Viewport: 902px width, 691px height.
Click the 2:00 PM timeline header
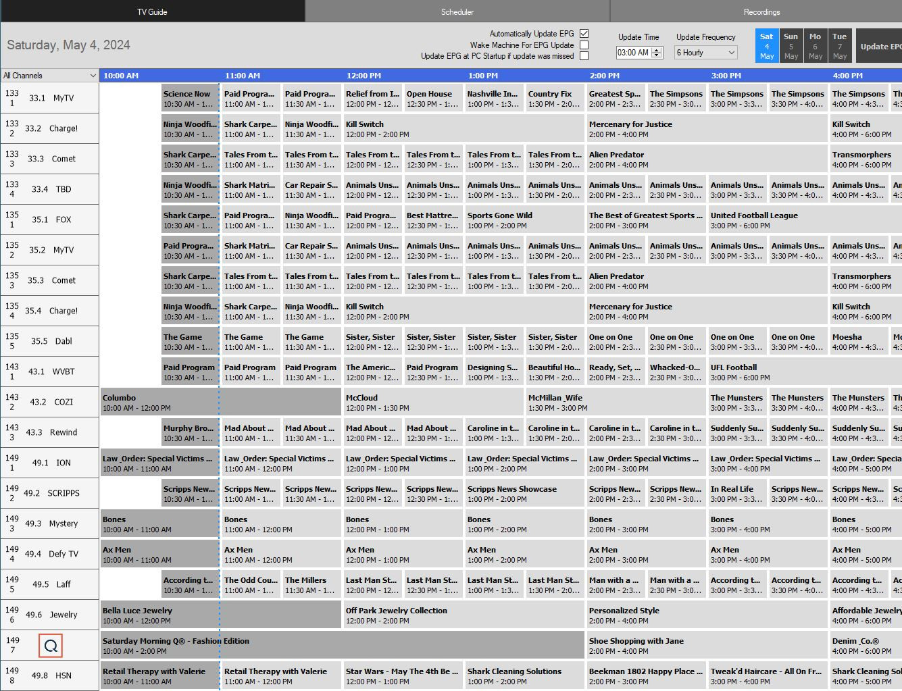pos(604,76)
